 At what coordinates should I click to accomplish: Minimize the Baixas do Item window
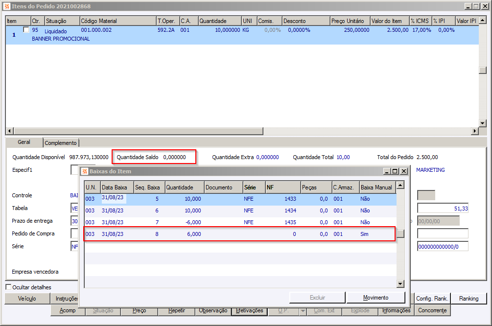387,171
